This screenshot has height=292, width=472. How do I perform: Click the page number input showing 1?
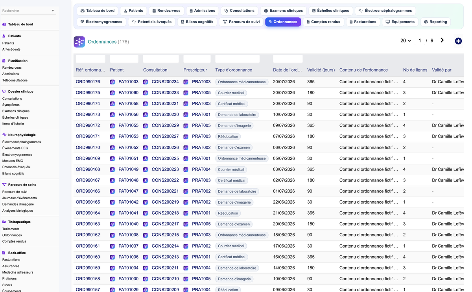pyautogui.click(x=420, y=40)
